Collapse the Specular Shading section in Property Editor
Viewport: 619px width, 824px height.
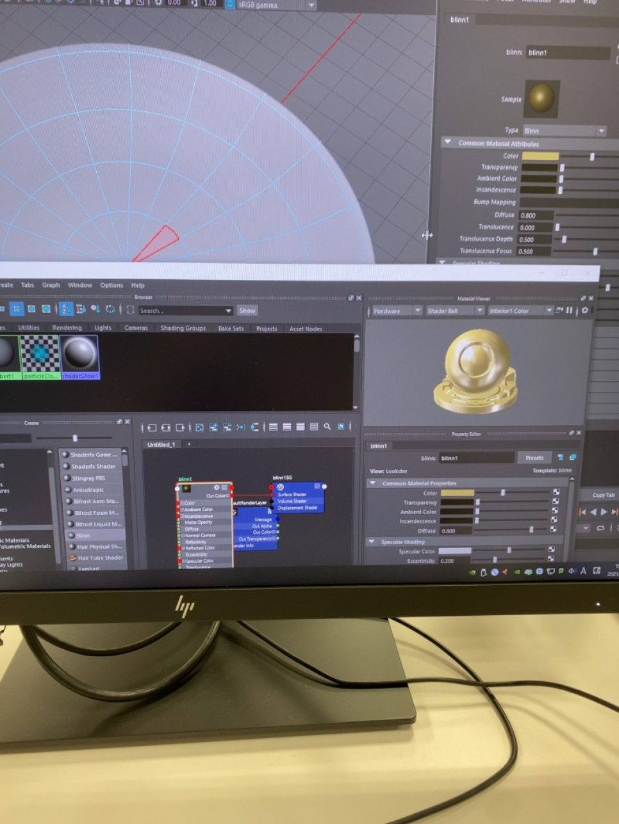[371, 542]
